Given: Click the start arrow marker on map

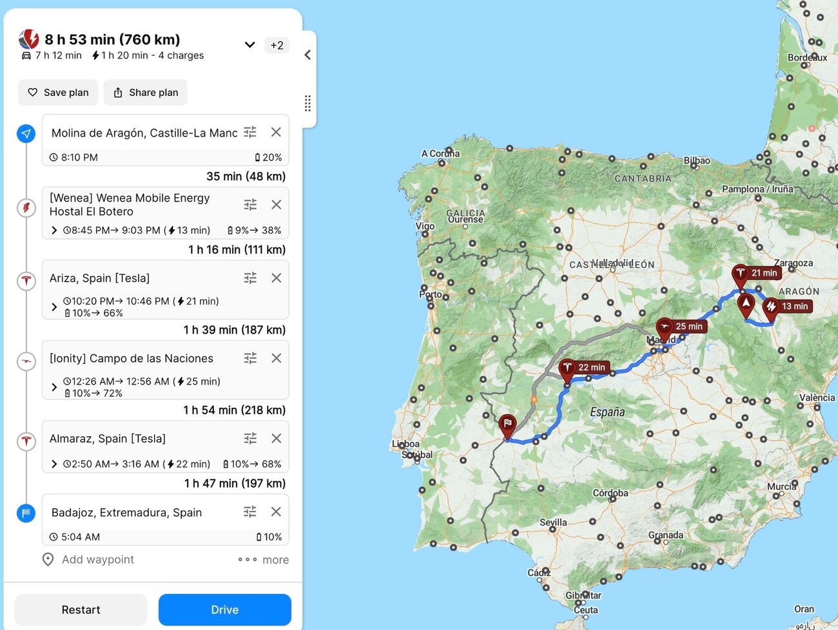Looking at the screenshot, I should [x=746, y=305].
